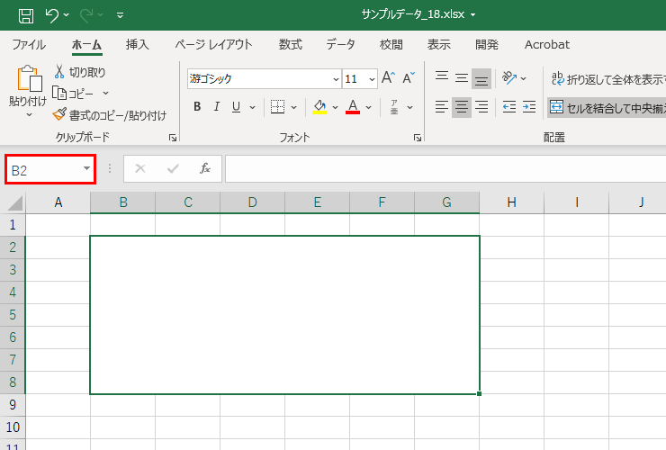Expand underline style dropdown arrow

(x=252, y=107)
